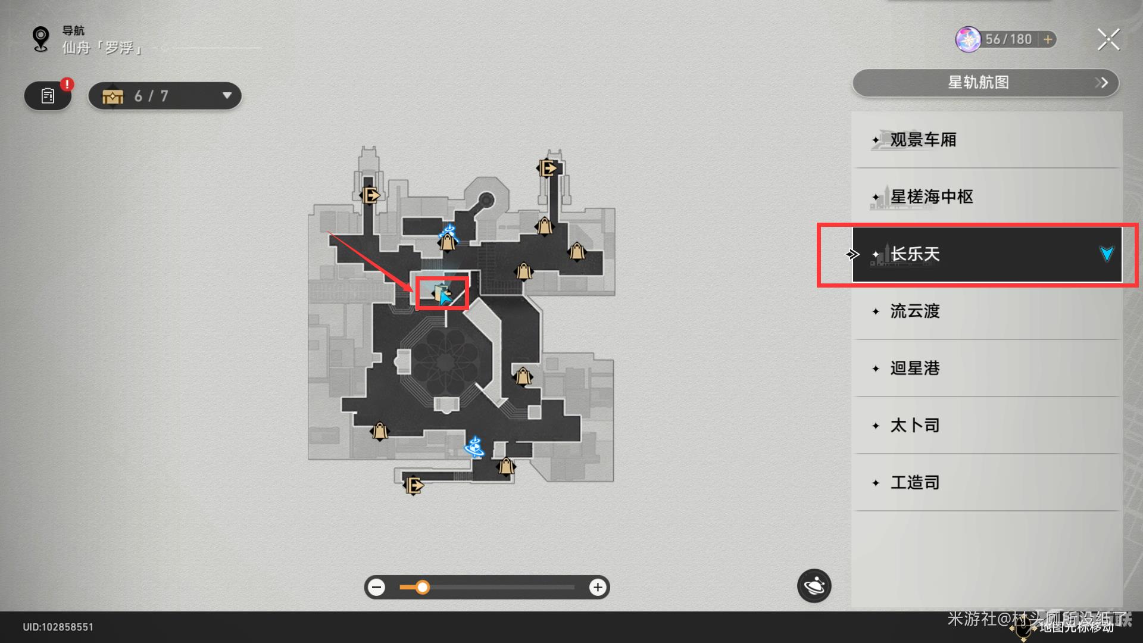Screen dimensions: 1143x643
Task: Click the star map navigation button
Action: point(985,82)
